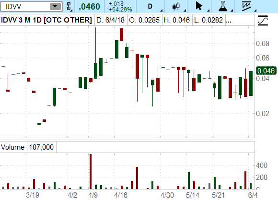The width and height of the screenshot is (278, 201).
Task: Click the 0.08 price axis label
Action: pos(263,44)
